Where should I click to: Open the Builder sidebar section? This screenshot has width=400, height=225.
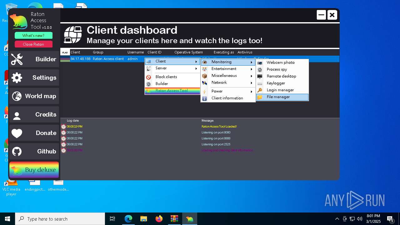34,59
